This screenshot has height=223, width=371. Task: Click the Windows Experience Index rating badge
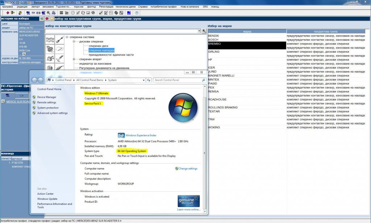point(121,135)
